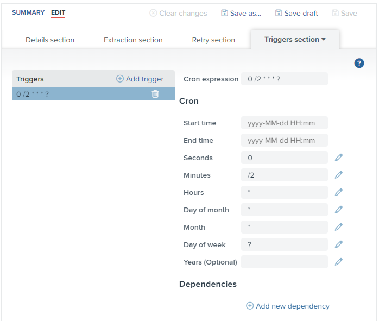Open the Hours pencil editor
This screenshot has width=379, height=321.
[339, 192]
